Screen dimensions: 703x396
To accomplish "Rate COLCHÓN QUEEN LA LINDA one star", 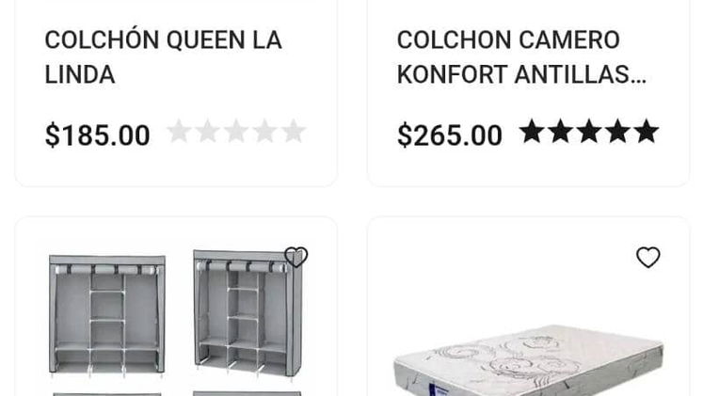I will (179, 132).
